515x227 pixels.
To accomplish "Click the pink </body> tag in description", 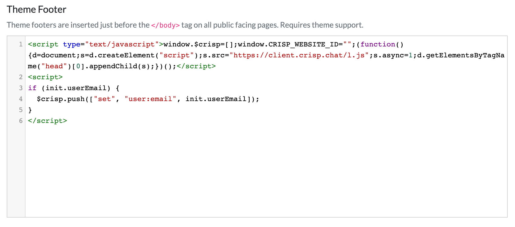I will [165, 25].
